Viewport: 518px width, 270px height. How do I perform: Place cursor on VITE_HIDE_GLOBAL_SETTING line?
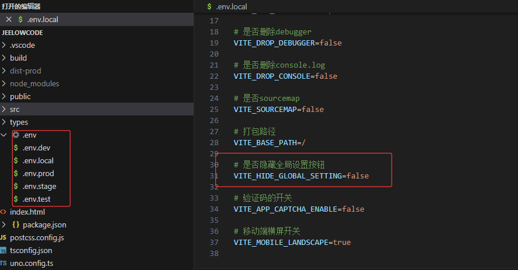(x=301, y=176)
